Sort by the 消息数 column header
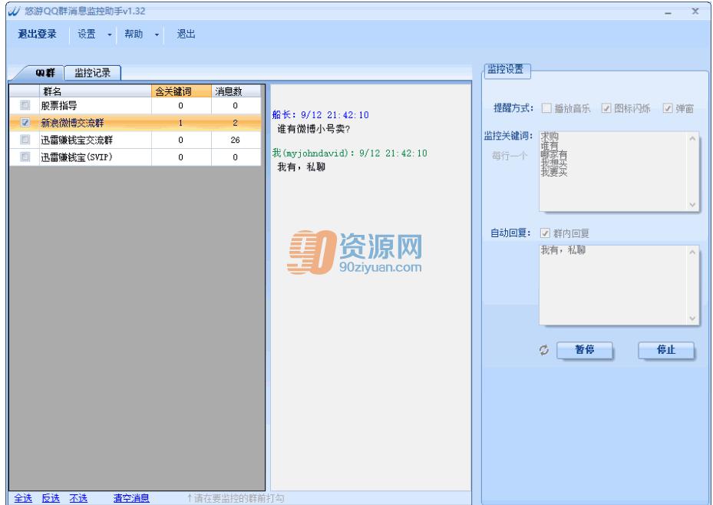Viewport: 713px width, 505px height. coord(236,91)
